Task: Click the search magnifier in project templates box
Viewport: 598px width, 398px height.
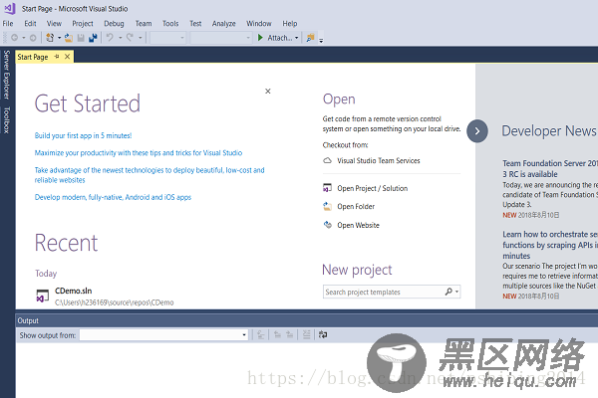Action: pyautogui.click(x=448, y=292)
